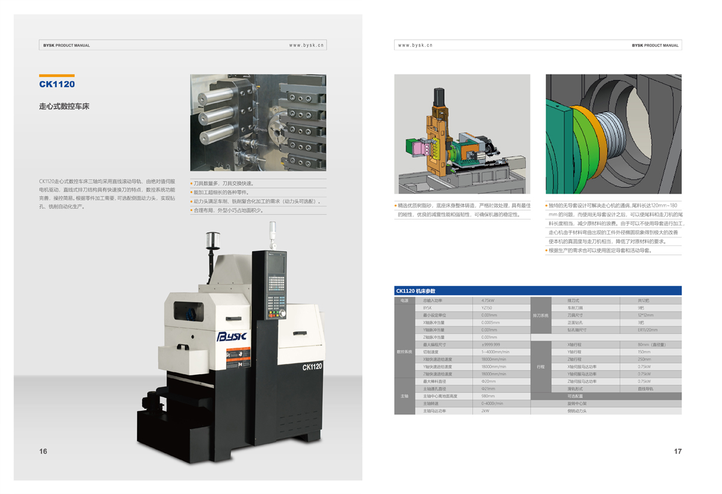Click the 2kW spindle motor power value
Viewport: 722px width, 494px height.
485,411
